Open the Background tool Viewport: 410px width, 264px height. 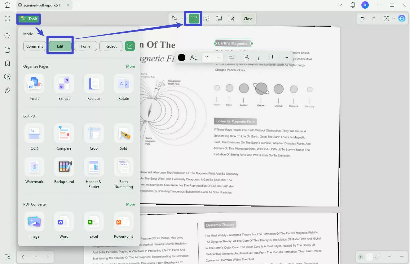click(x=64, y=167)
